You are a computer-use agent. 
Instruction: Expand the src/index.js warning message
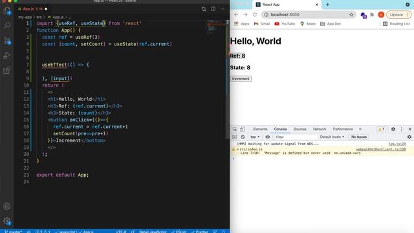point(238,150)
